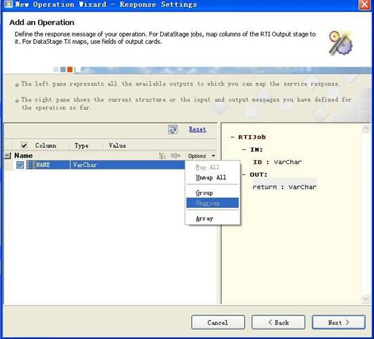This screenshot has width=374, height=339.
Task: Select Ungroup in the Options menu
Action: pyautogui.click(x=212, y=203)
